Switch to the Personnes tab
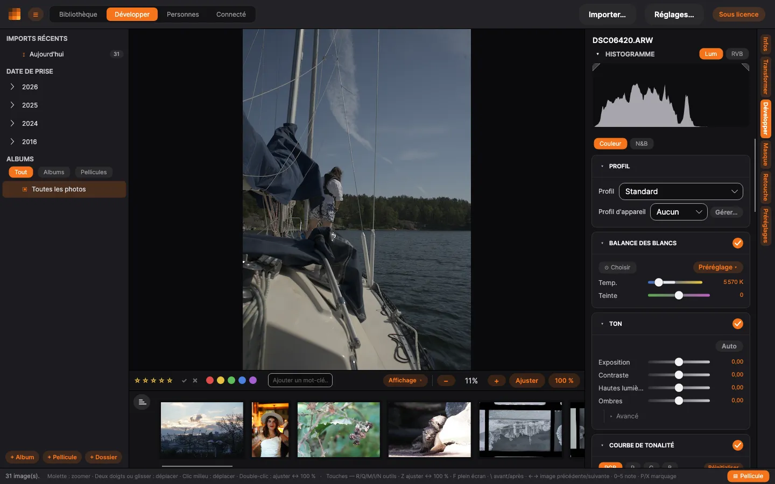This screenshot has width=775, height=484. (183, 15)
